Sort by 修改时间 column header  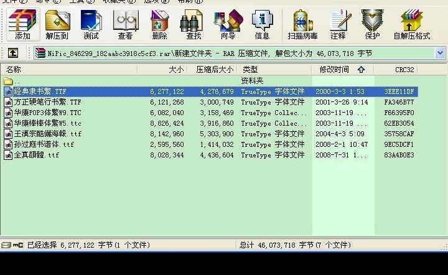tap(343, 70)
